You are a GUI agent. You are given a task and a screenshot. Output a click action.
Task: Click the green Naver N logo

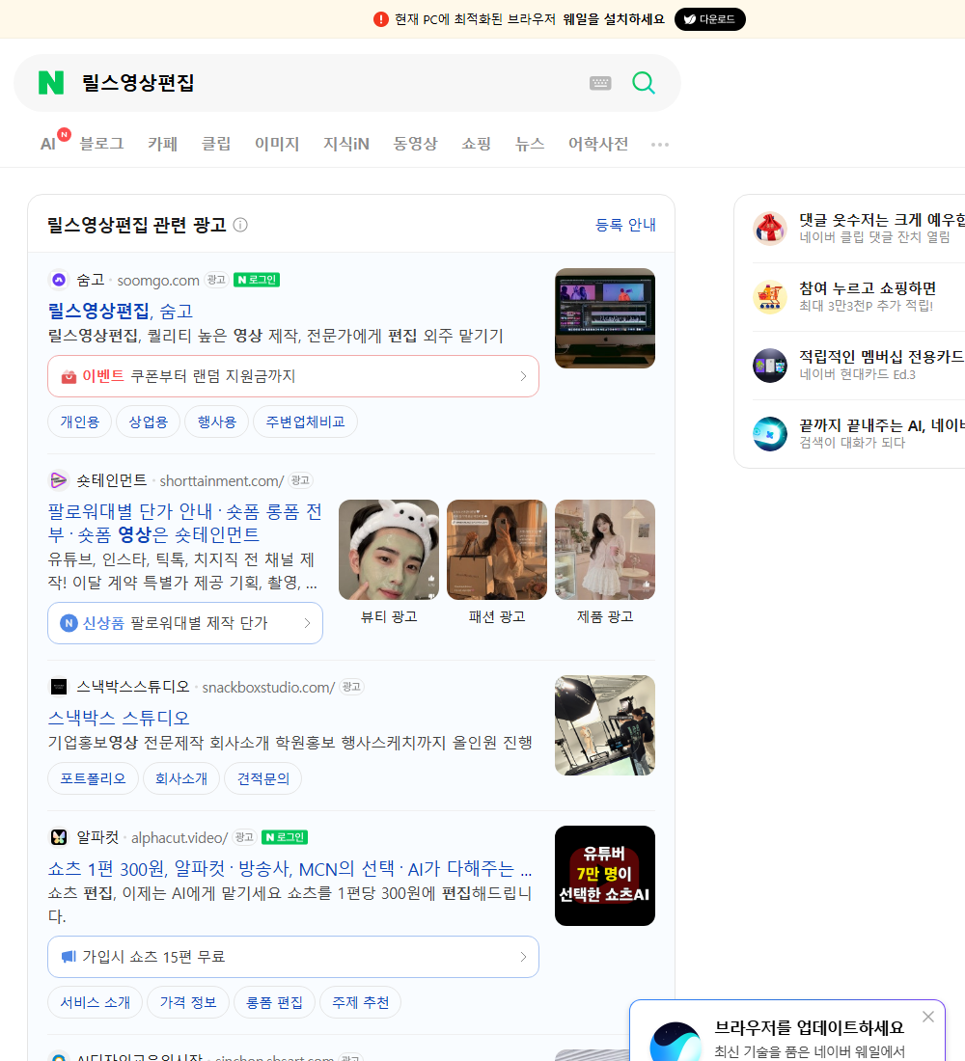(x=51, y=83)
